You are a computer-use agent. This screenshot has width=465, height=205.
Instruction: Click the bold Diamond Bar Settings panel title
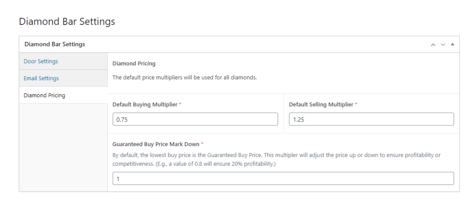(55, 45)
